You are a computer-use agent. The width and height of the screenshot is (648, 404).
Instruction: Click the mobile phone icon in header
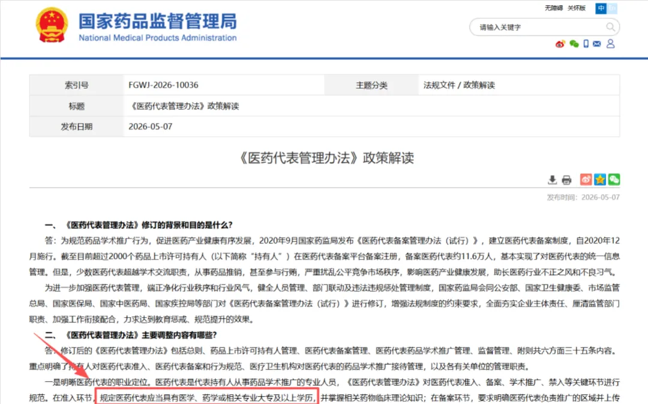586,44
